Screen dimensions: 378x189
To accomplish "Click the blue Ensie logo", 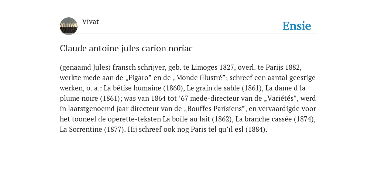I will click(297, 26).
